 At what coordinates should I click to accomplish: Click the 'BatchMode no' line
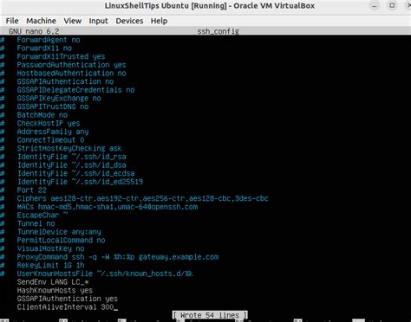pyautogui.click(x=42, y=115)
